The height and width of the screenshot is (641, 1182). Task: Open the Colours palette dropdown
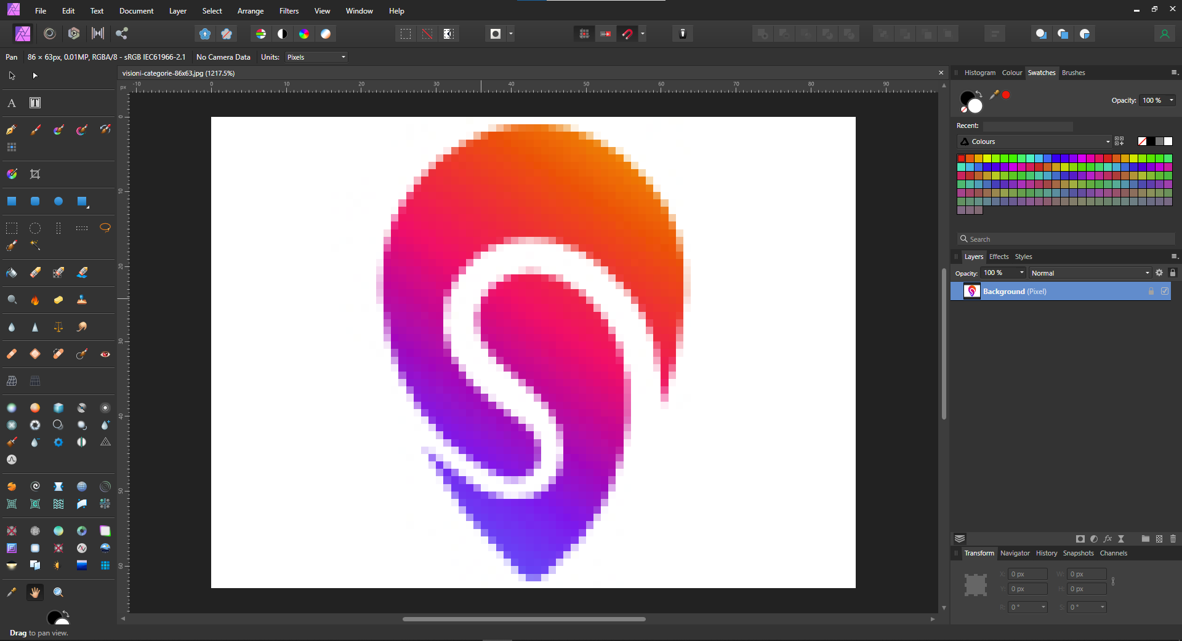coord(1034,141)
